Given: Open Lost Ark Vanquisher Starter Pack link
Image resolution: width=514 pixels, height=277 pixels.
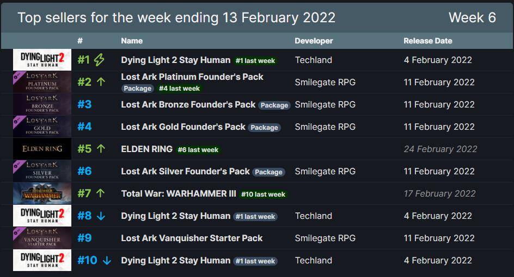Looking at the screenshot, I should 192,238.
